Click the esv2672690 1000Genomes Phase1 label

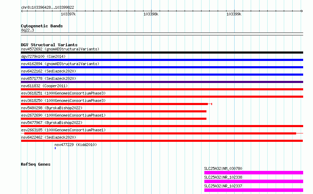point(63,115)
